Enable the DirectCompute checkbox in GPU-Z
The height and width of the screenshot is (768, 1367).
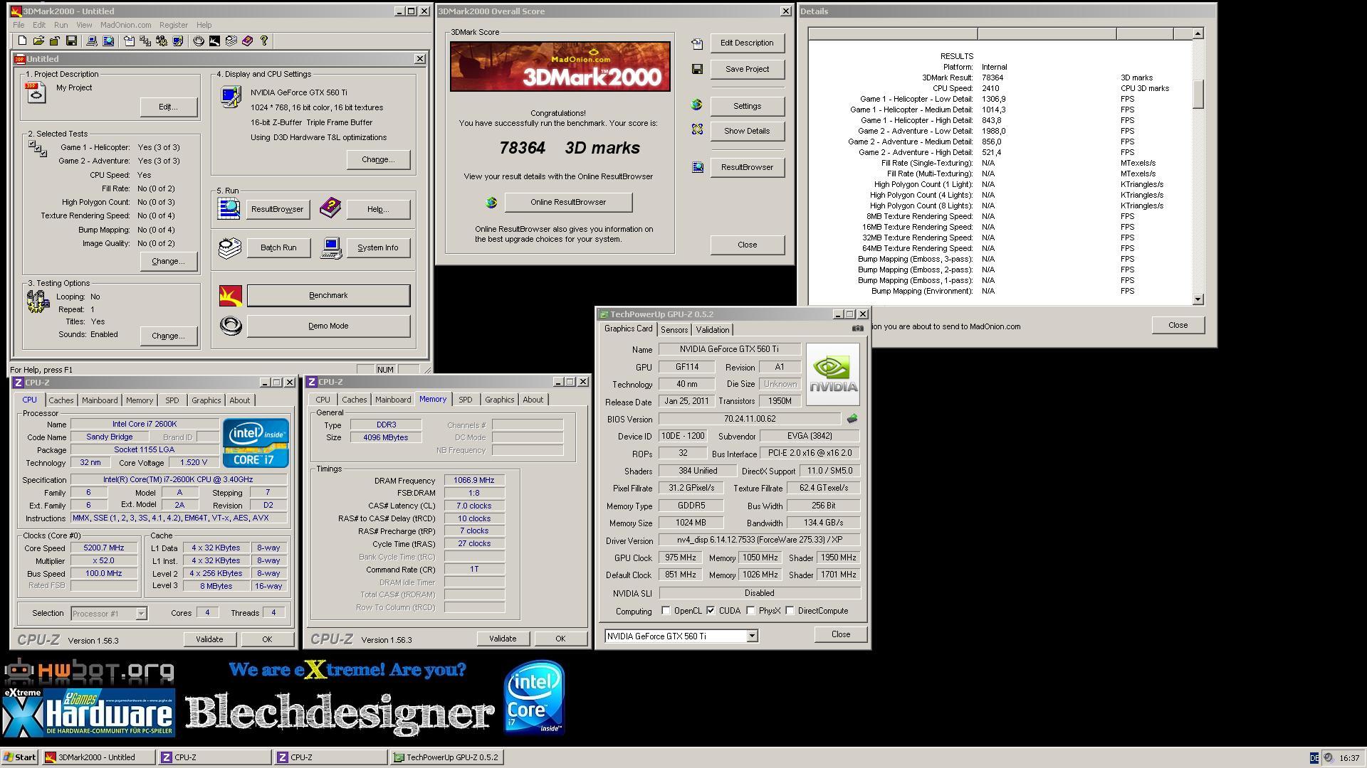click(790, 611)
